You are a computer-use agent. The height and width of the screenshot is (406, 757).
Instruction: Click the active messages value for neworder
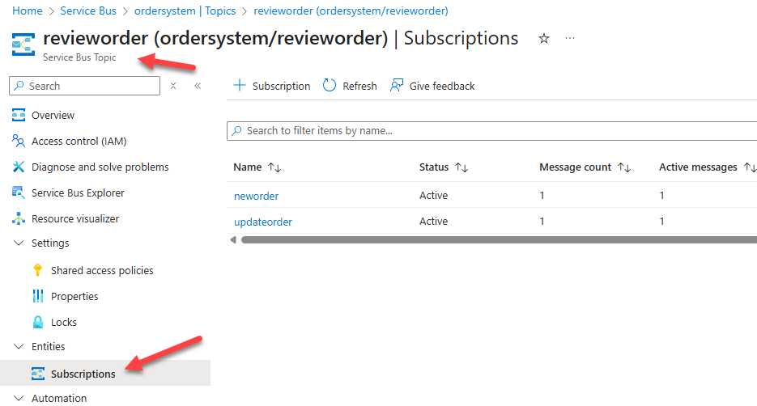point(662,195)
